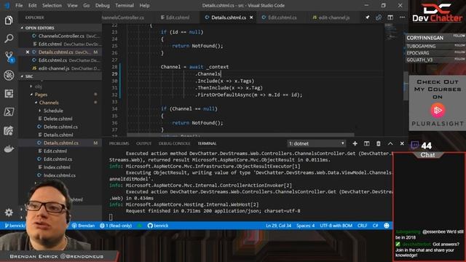Split the editor with the split icon
The height and width of the screenshot is (262, 466).
tap(390, 17)
